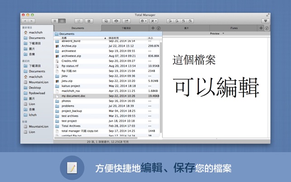Select jietu.zip archive row
The image size is (291, 182).
tap(107, 81)
